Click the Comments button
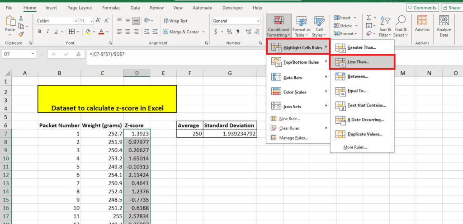The image size is (463, 224). pyautogui.click(x=423, y=8)
